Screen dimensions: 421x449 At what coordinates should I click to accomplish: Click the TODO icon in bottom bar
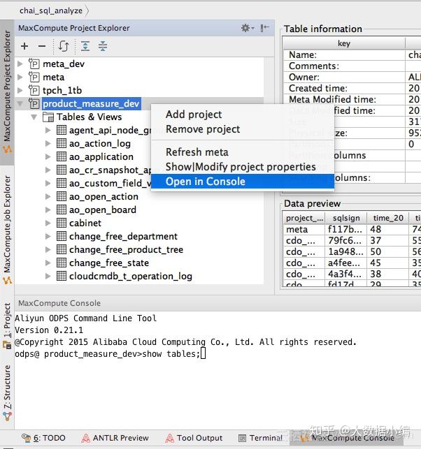pos(26,438)
